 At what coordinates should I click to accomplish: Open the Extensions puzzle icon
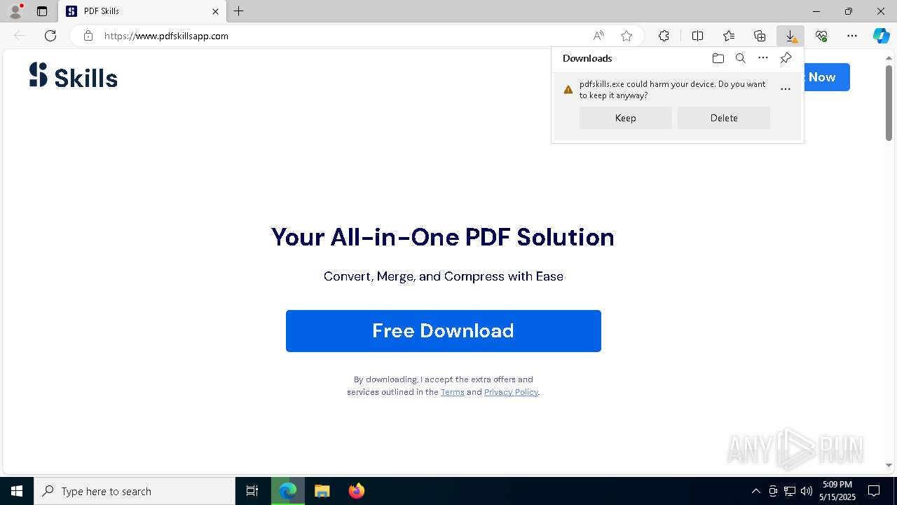[x=664, y=36]
